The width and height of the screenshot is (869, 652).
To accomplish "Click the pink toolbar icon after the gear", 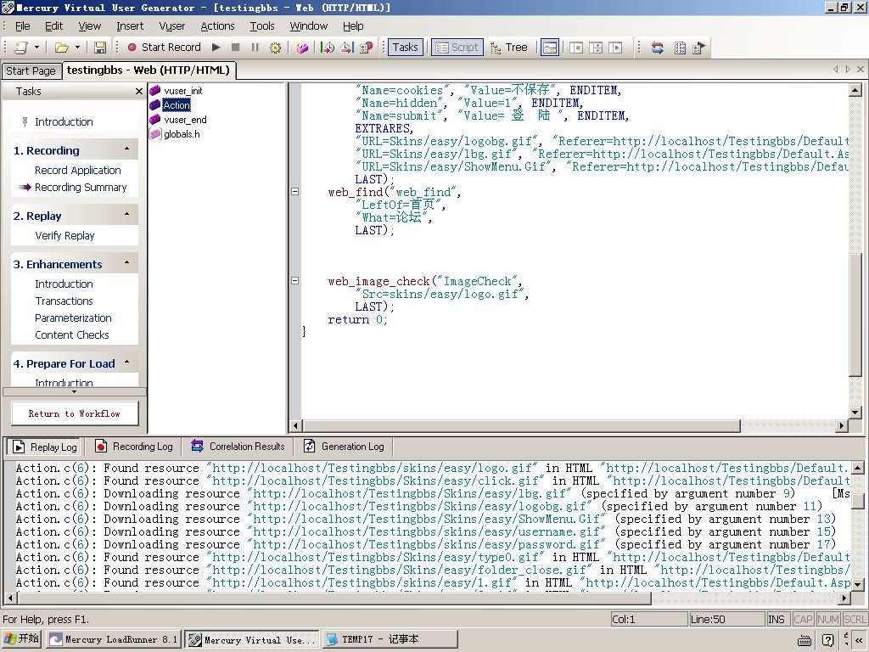I will click(302, 48).
